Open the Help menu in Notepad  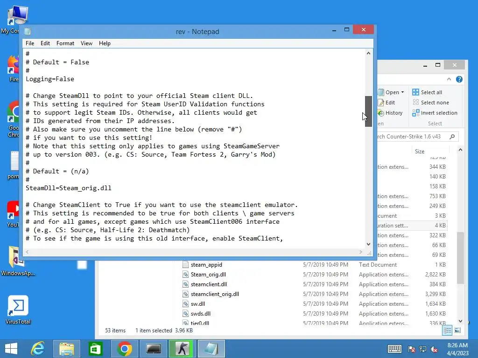point(105,43)
